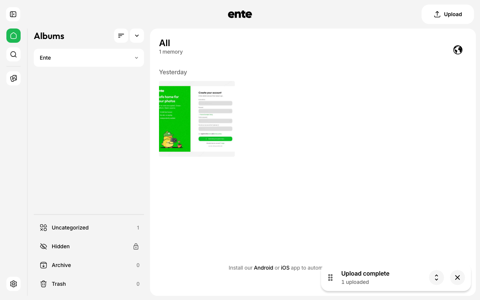Image resolution: width=480 pixels, height=300 pixels.
Task: Open the collections icon in the sidebar
Action: [13, 78]
